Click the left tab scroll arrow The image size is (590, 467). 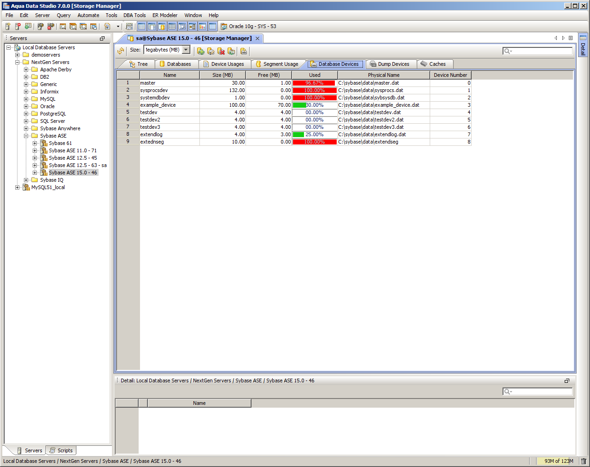(x=556, y=38)
